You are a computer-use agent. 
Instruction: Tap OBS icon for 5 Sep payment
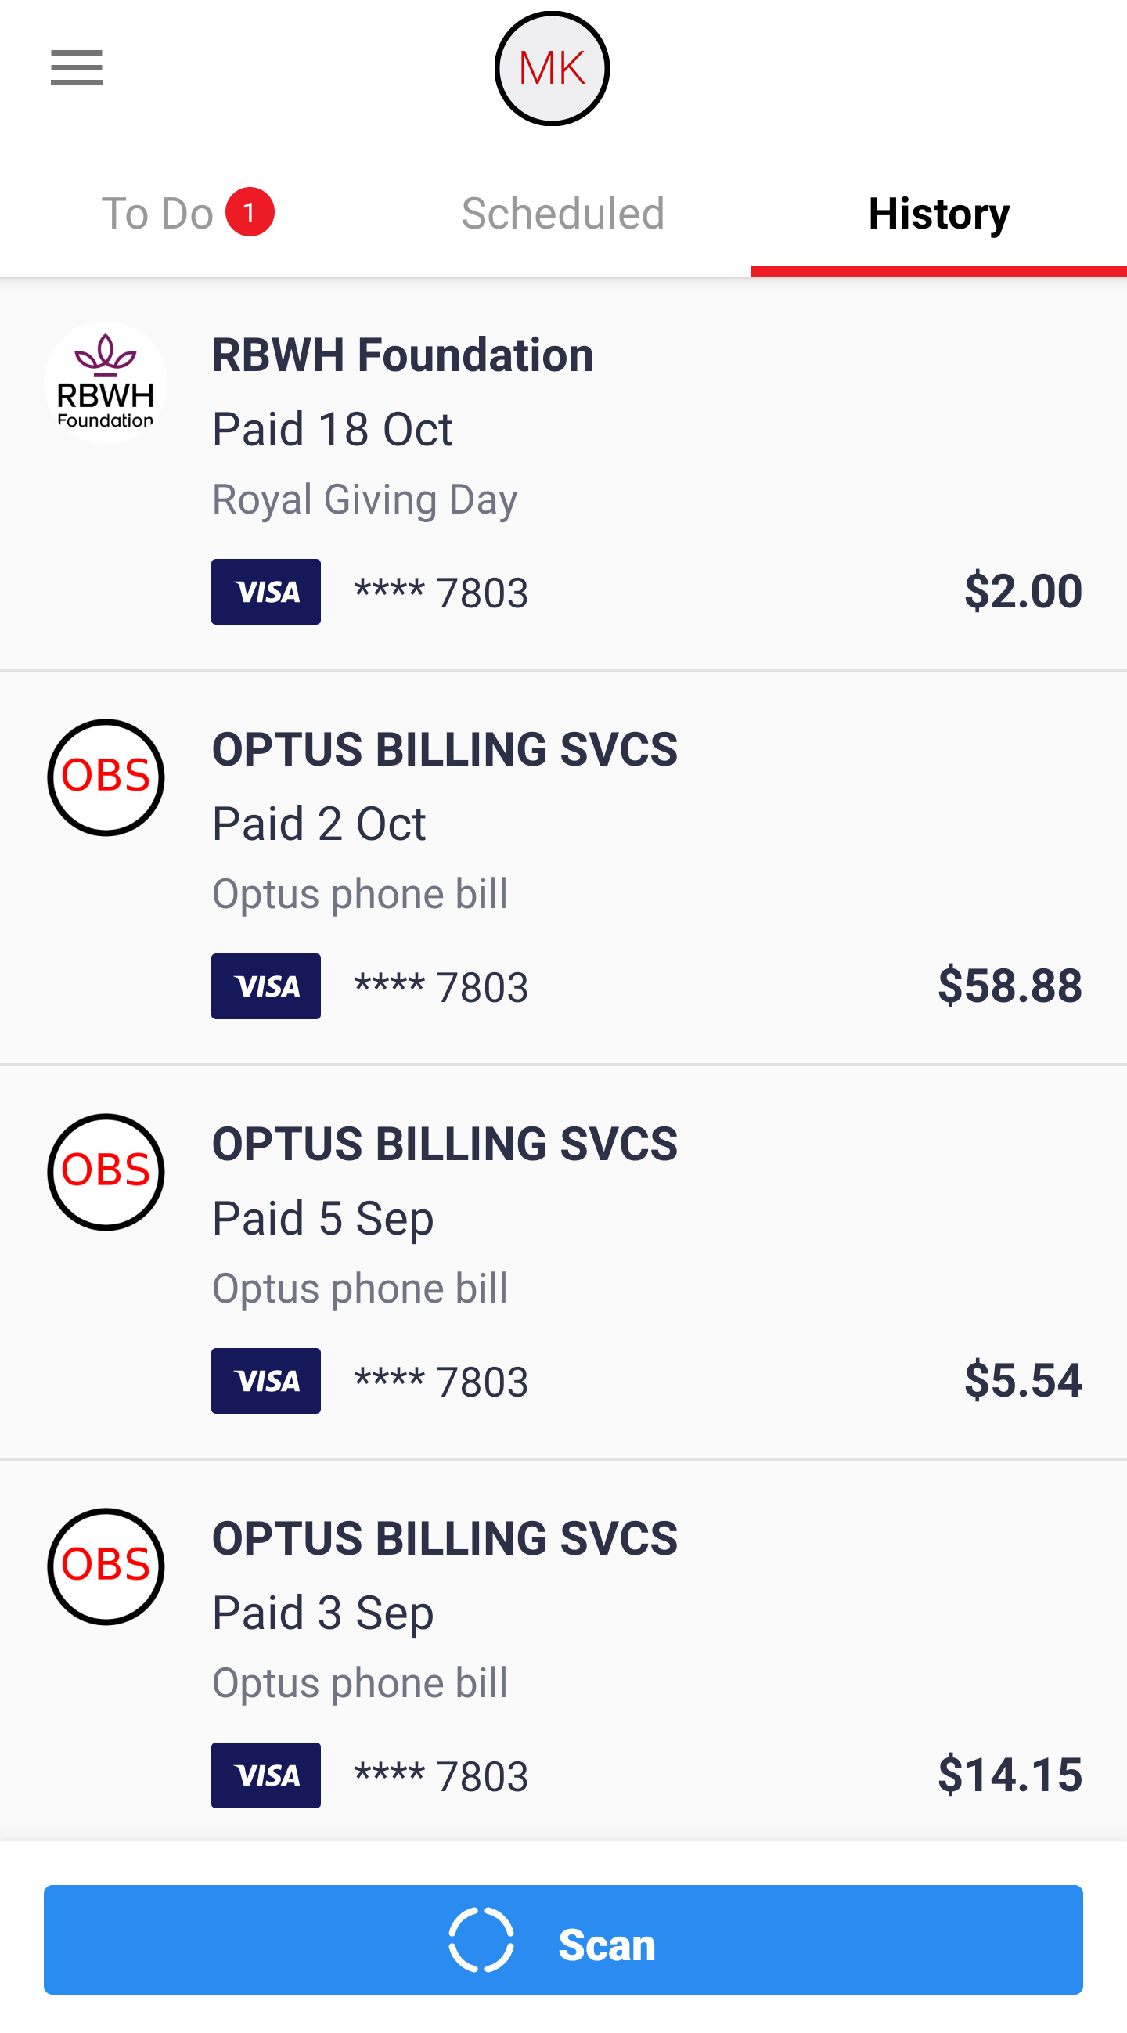click(106, 1172)
